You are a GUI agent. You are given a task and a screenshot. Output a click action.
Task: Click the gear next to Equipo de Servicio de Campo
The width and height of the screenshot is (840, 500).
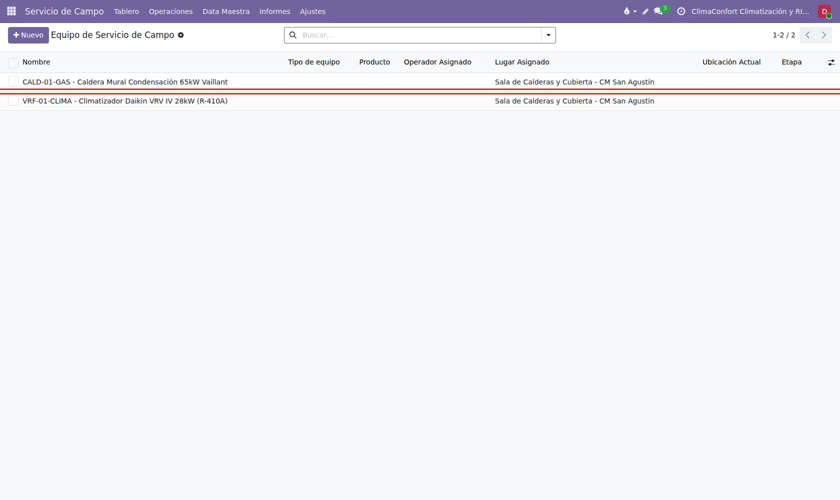click(x=181, y=35)
